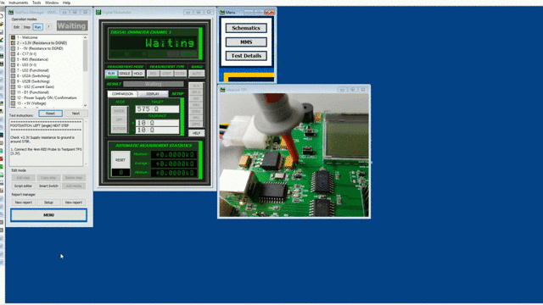Open the Instruments menu

coord(19,3)
